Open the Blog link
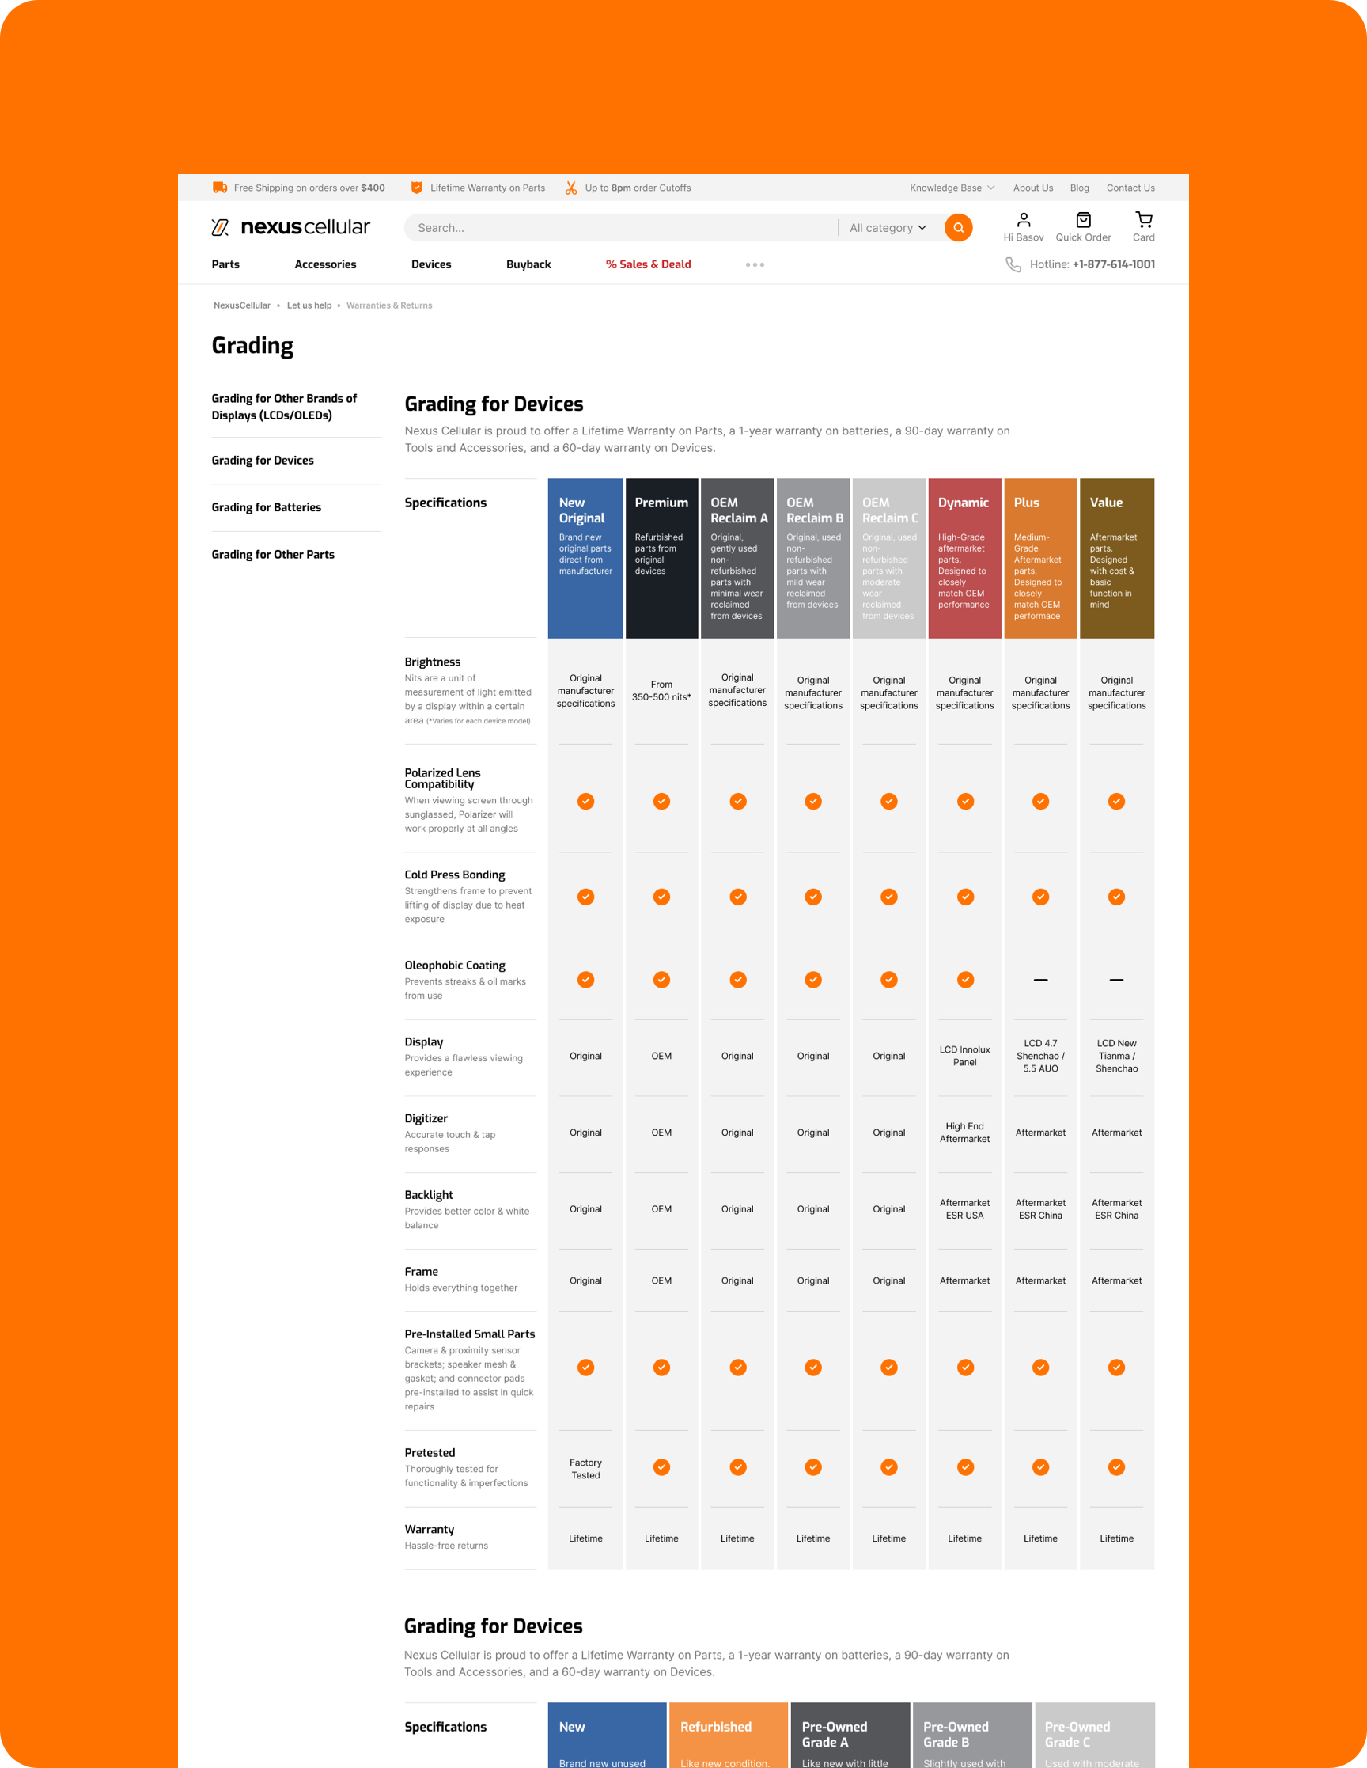Image resolution: width=1367 pixels, height=1768 pixels. click(x=1080, y=188)
